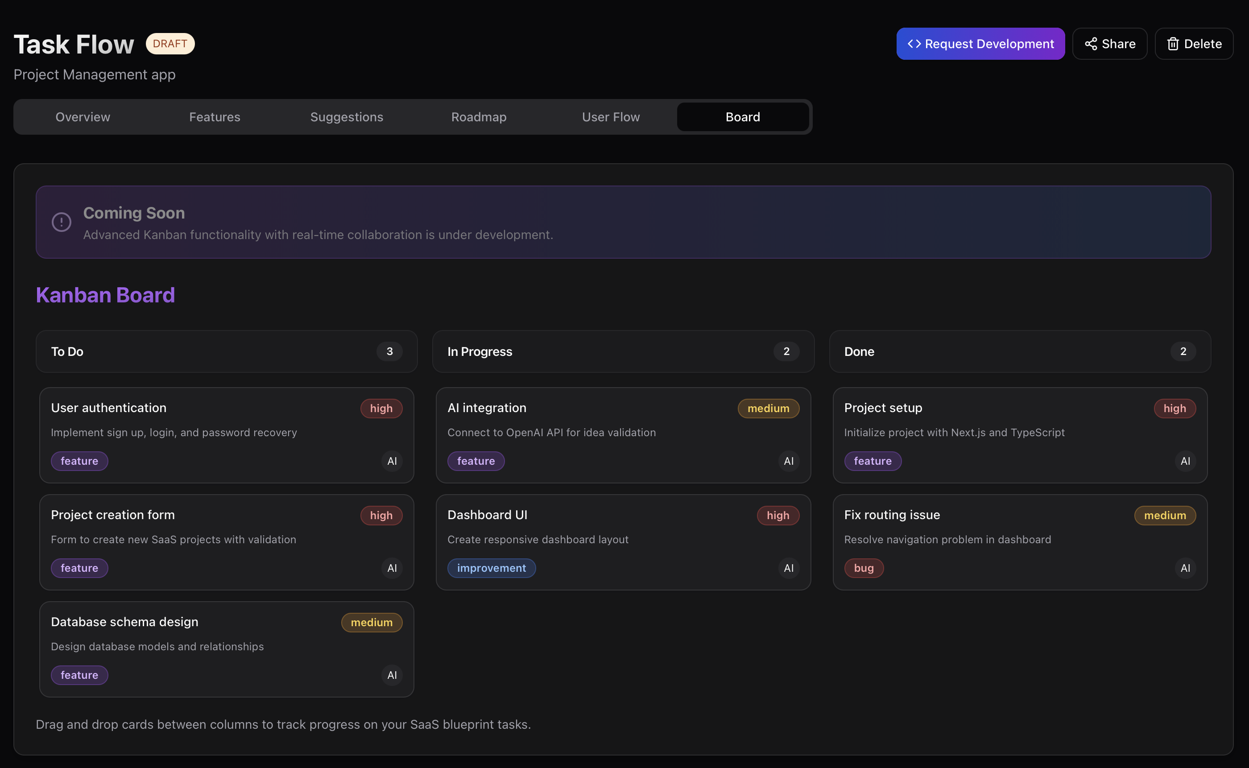Click the bug tag on Fix routing issue

coord(864,568)
